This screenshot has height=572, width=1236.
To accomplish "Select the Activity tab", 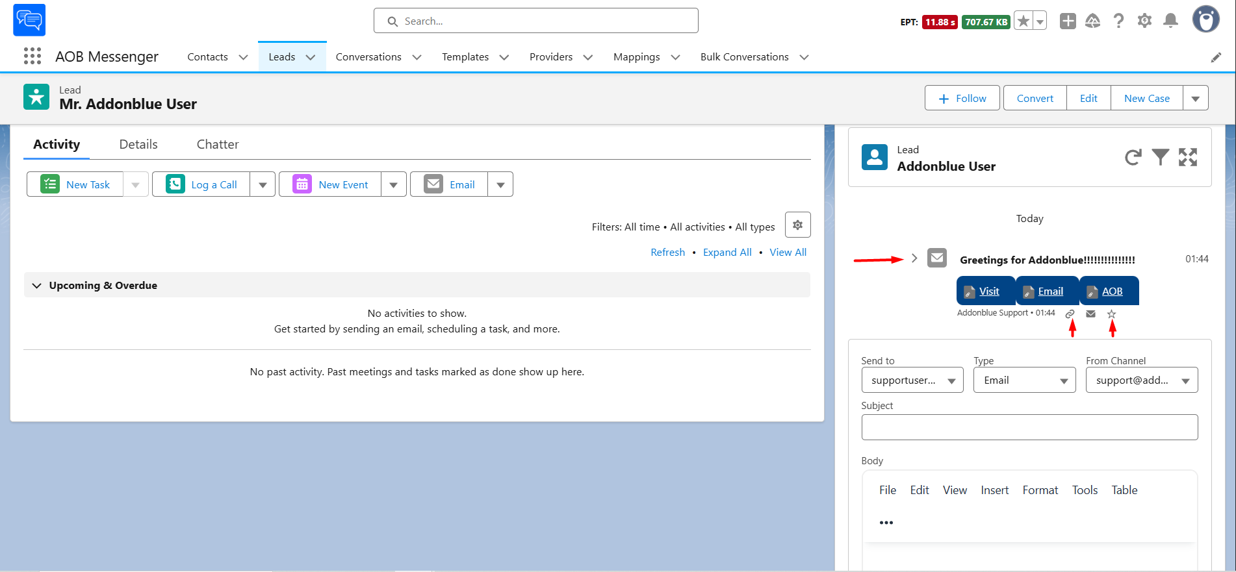I will click(57, 144).
